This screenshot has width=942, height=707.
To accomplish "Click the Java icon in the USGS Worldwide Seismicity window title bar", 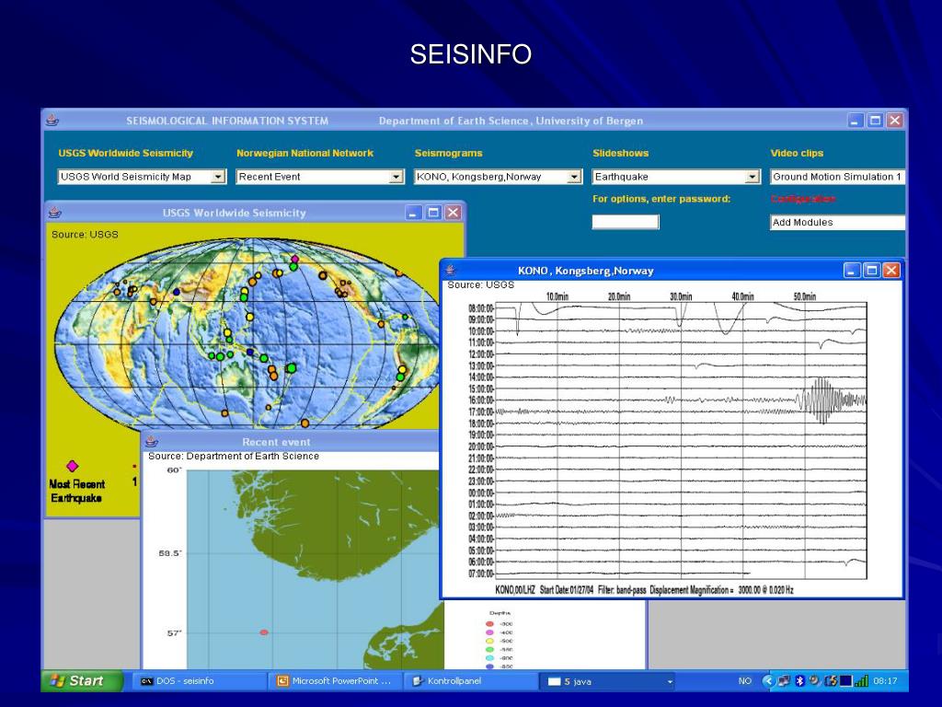I will pyautogui.click(x=55, y=213).
